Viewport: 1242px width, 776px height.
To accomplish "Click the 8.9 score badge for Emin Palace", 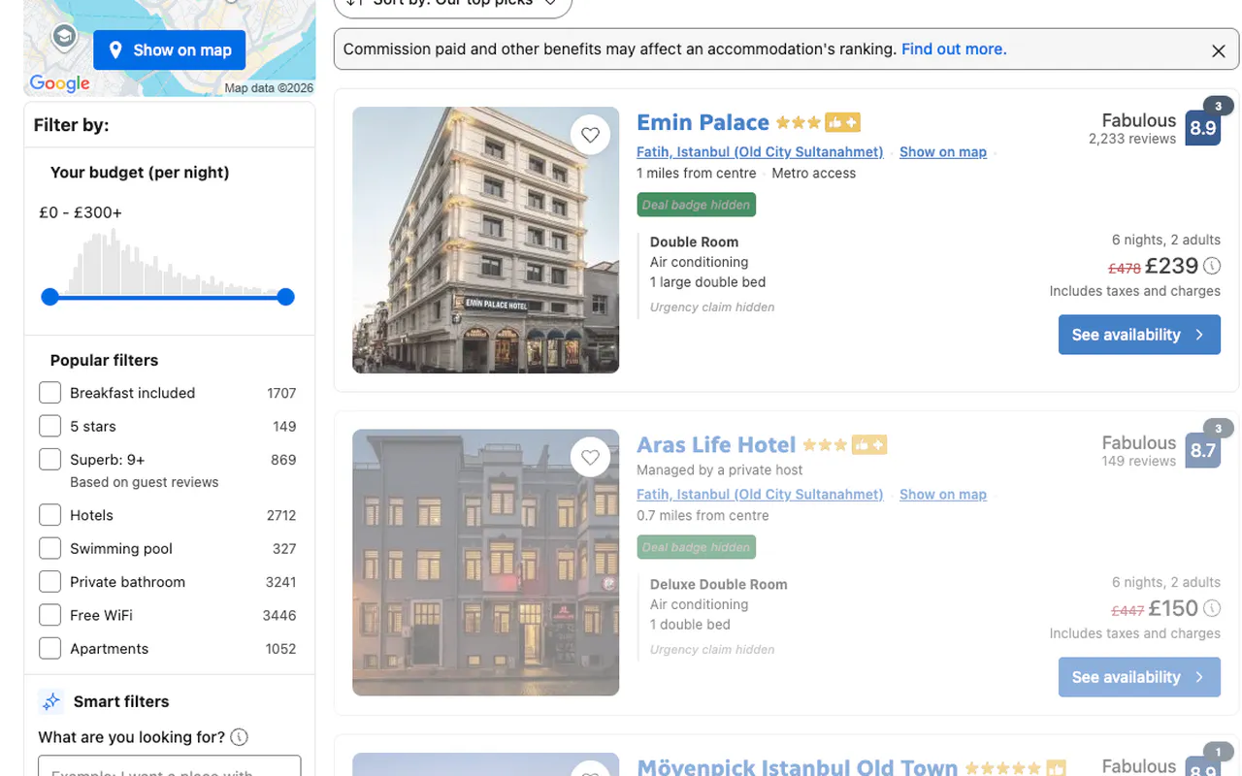I will [x=1203, y=128].
